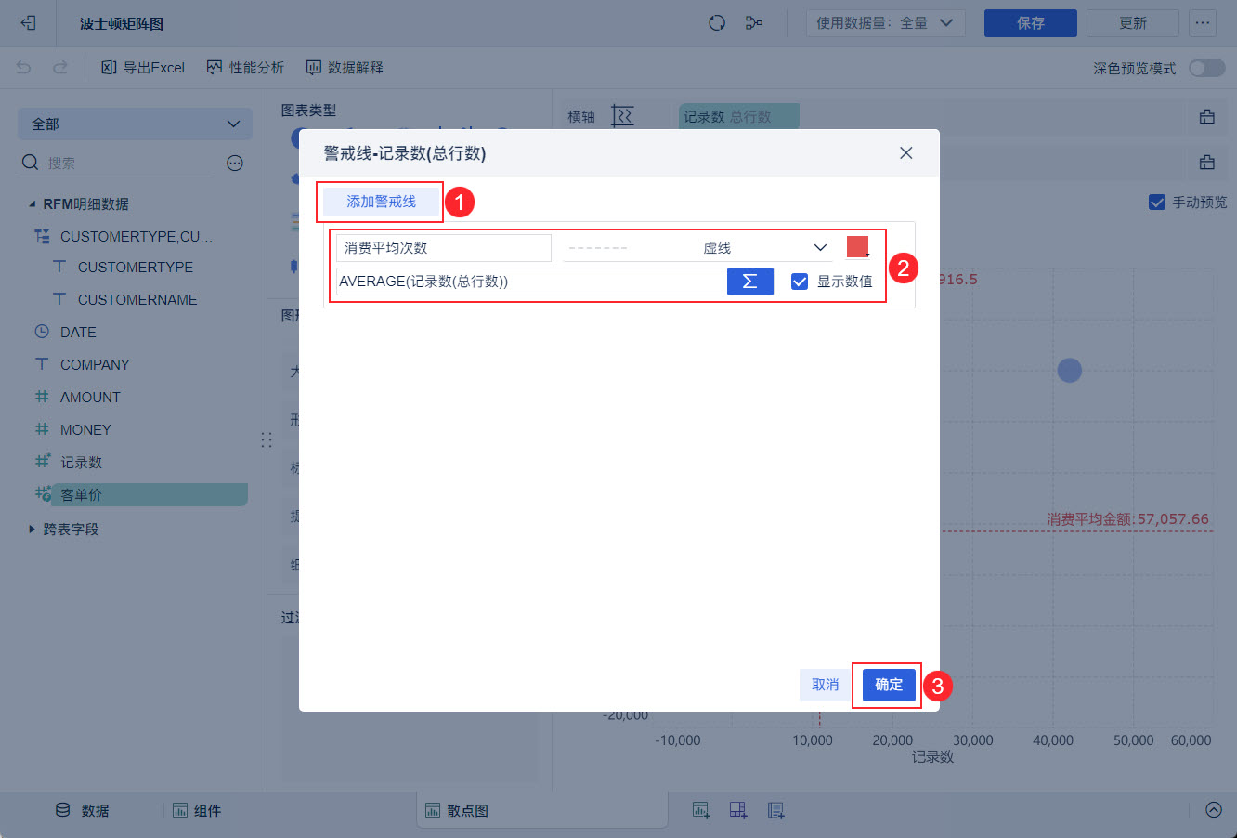This screenshot has height=838, width=1237.
Task: Click the panel resize handle dots
Action: click(267, 440)
